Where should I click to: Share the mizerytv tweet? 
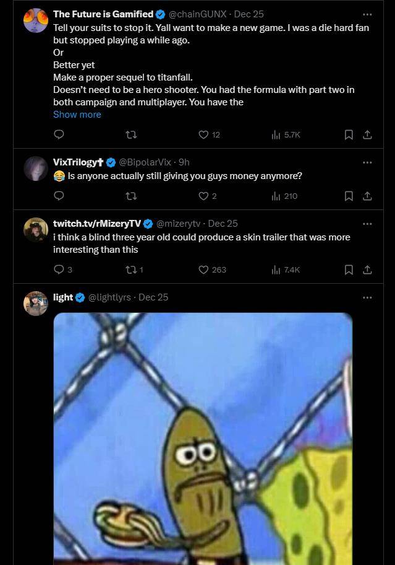367,269
